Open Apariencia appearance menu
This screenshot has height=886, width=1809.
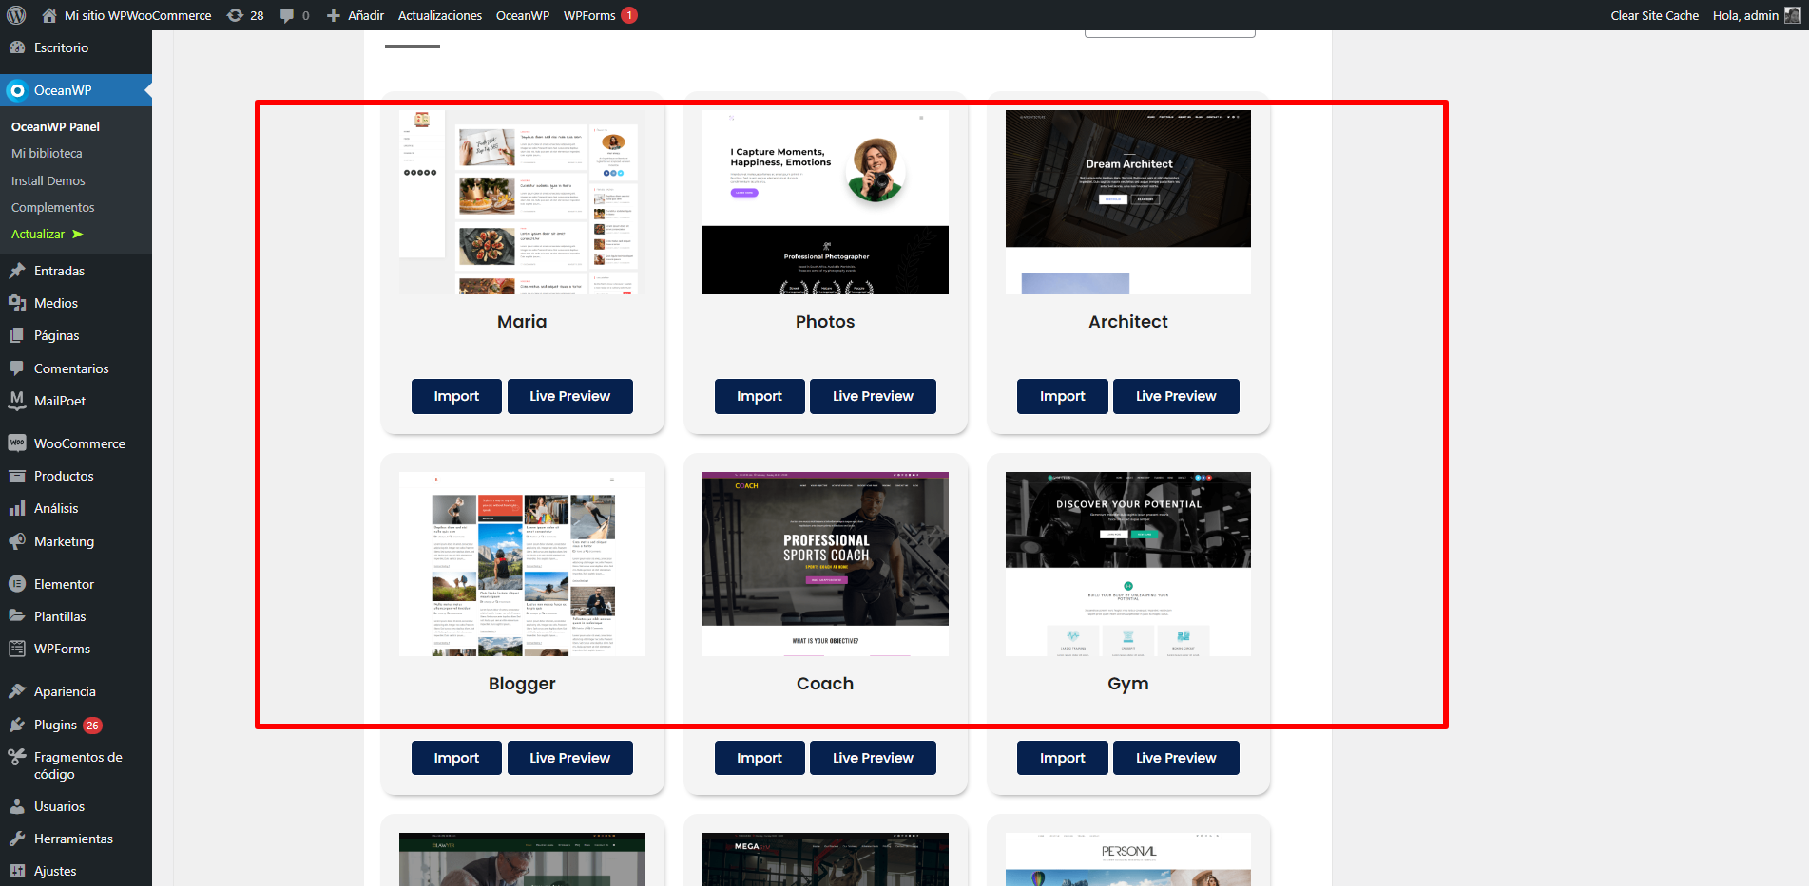click(76, 691)
